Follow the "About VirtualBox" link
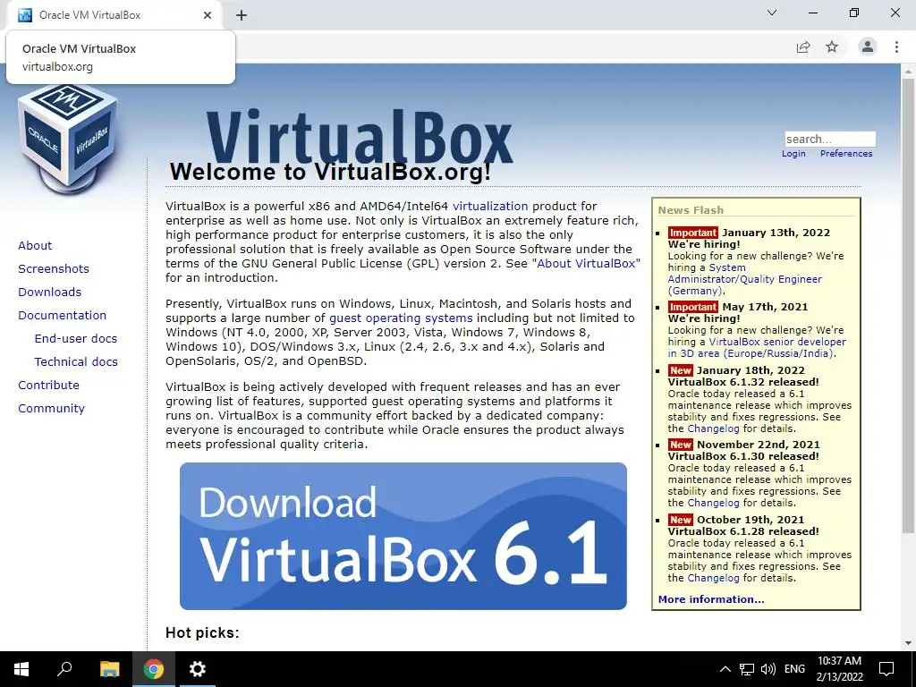Screen dimensions: 916x687 tap(586, 264)
